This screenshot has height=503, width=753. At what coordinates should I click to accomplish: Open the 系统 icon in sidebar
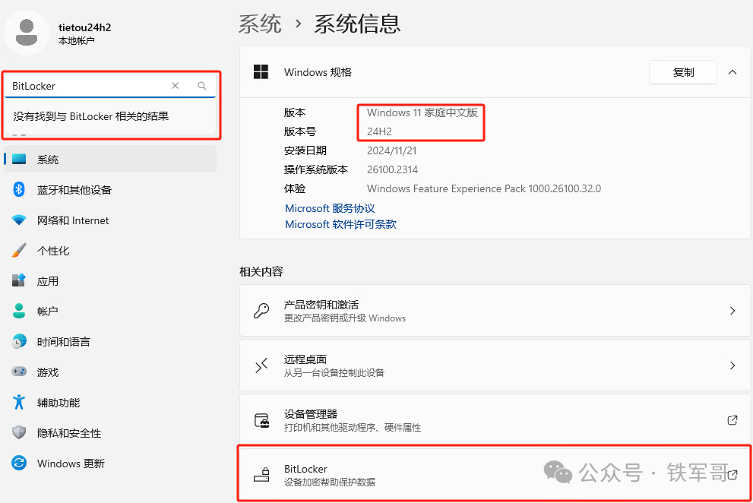tap(19, 159)
